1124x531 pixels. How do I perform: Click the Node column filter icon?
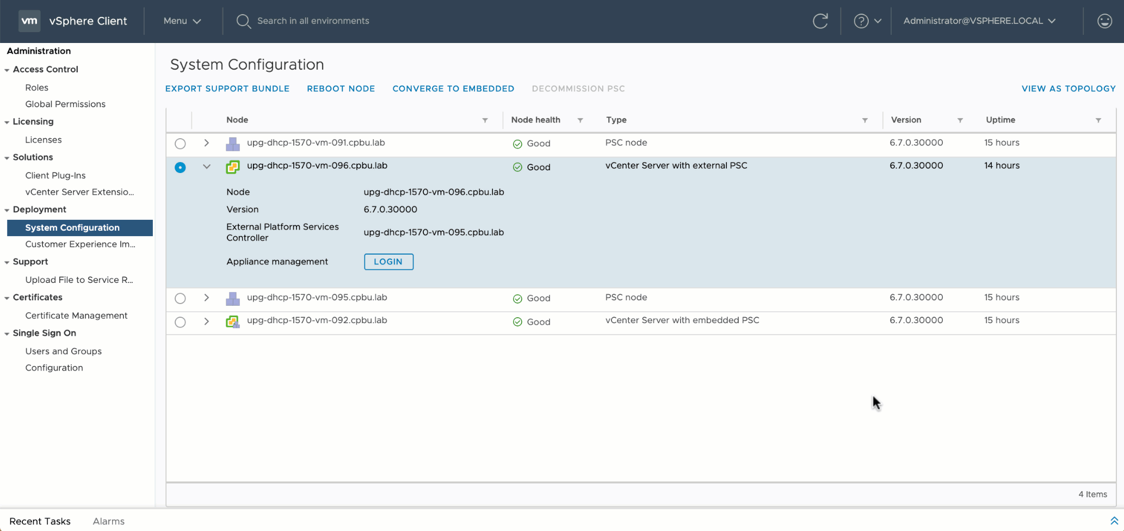coord(485,120)
